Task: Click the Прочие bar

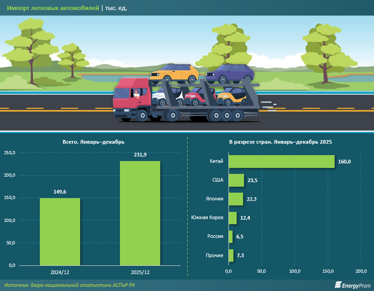Action: click(x=231, y=255)
